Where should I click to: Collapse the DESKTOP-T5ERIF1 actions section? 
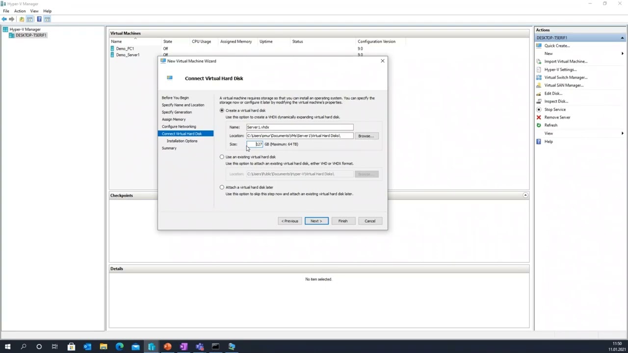[622, 38]
